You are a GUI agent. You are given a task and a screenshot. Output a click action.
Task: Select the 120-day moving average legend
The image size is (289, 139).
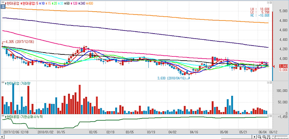click(x=74, y=3)
